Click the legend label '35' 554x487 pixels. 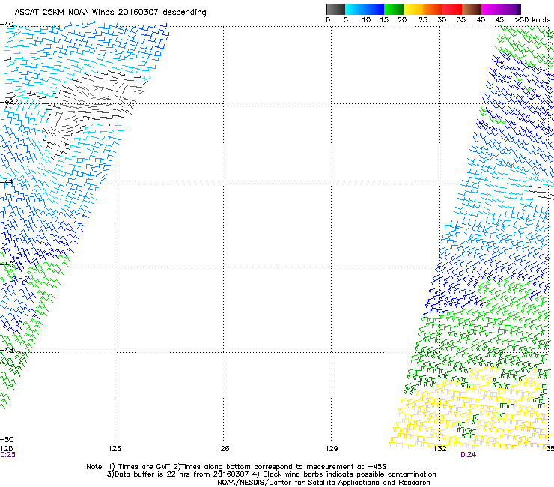pyautogui.click(x=461, y=20)
